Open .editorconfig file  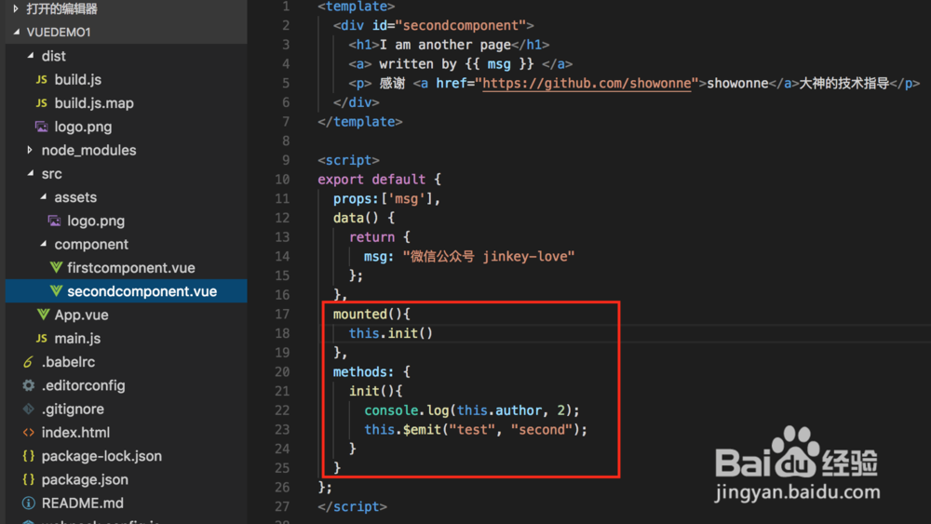[x=83, y=385]
